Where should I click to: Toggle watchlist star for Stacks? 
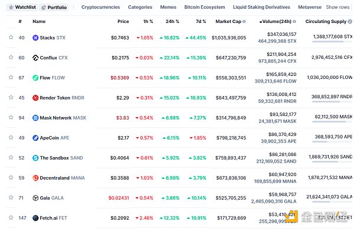[x=11, y=37]
